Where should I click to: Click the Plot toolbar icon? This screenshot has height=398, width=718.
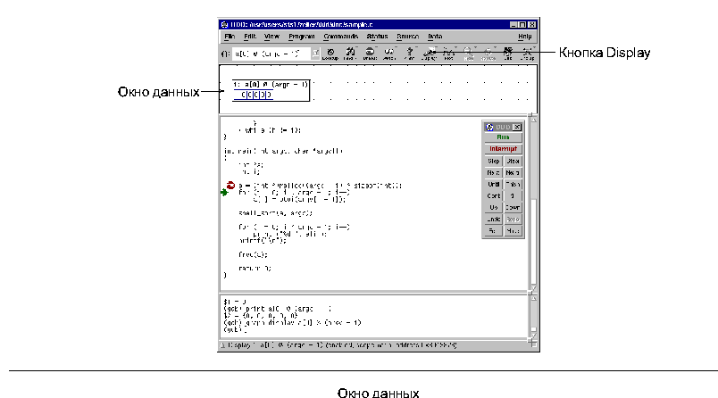[x=449, y=54]
